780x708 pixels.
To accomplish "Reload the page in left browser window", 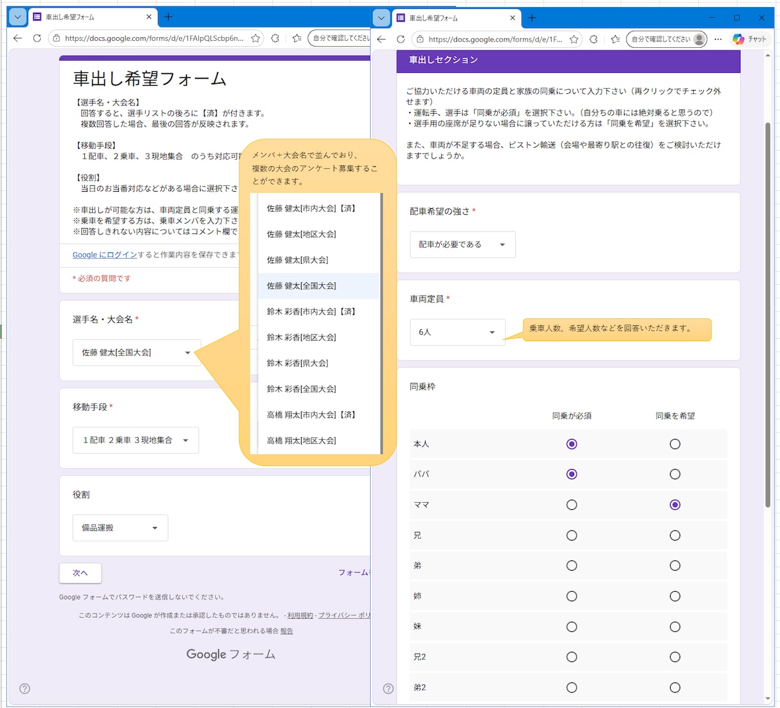I will [37, 38].
